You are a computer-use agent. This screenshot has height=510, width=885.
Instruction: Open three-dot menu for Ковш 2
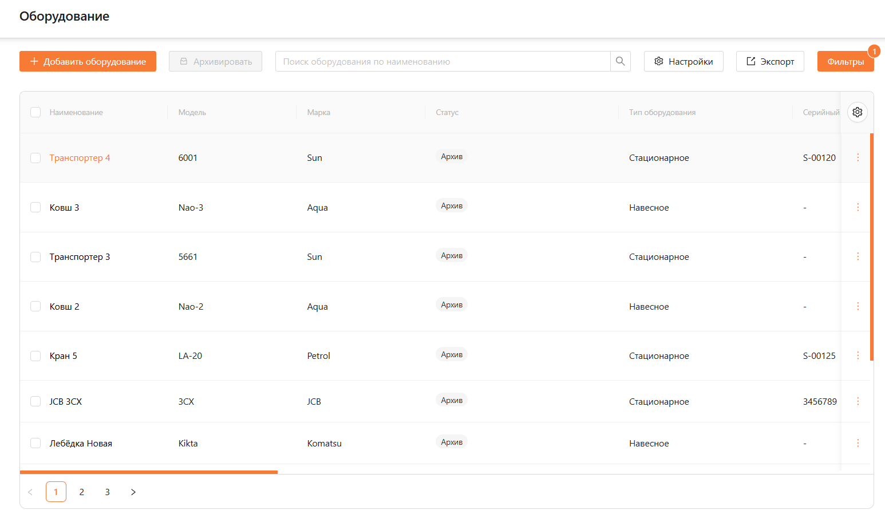pos(858,306)
